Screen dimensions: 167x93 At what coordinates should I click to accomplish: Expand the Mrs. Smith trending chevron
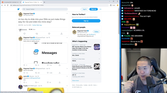point(99,53)
